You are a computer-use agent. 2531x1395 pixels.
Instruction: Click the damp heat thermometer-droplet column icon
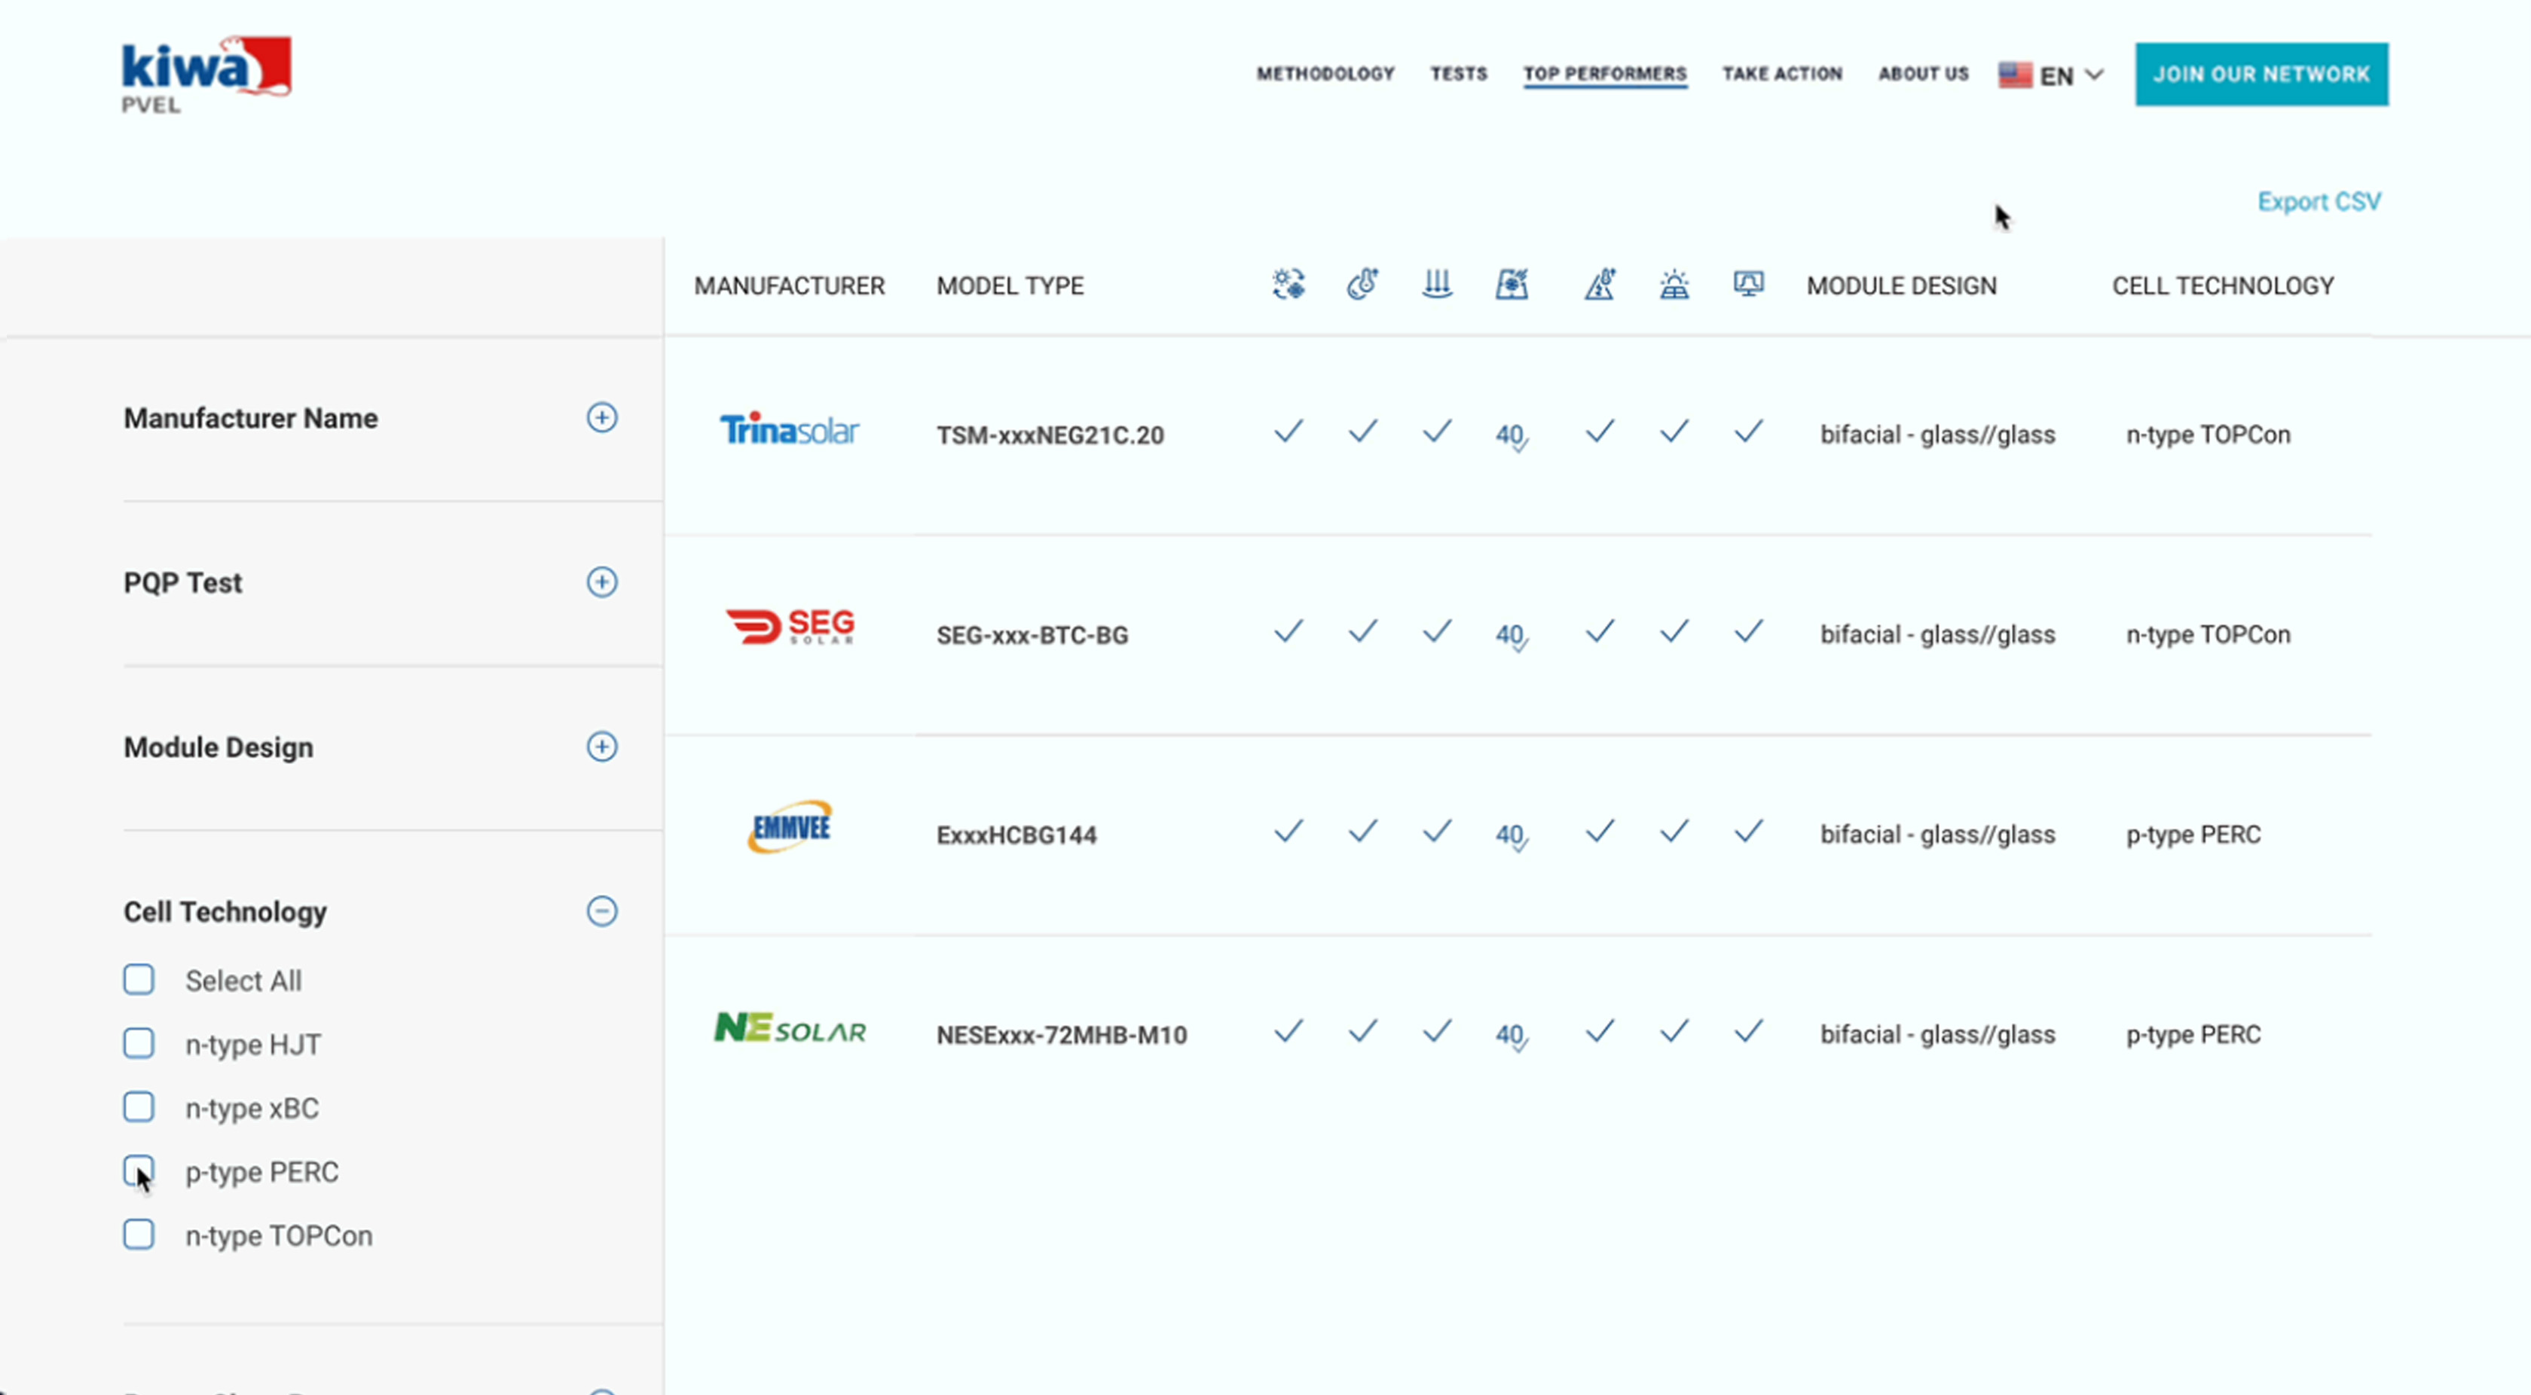1362,285
